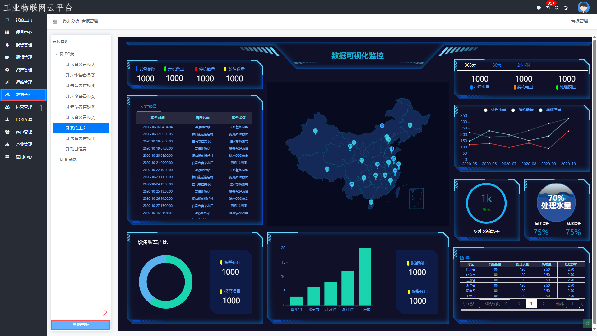This screenshot has width=597, height=336.
Task: Open the help question mark icon
Action: coord(539,8)
